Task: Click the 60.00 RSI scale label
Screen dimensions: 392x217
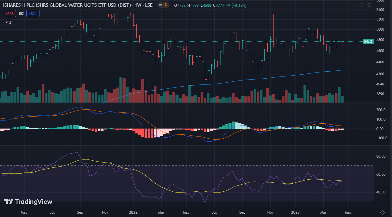Action: [381, 174]
